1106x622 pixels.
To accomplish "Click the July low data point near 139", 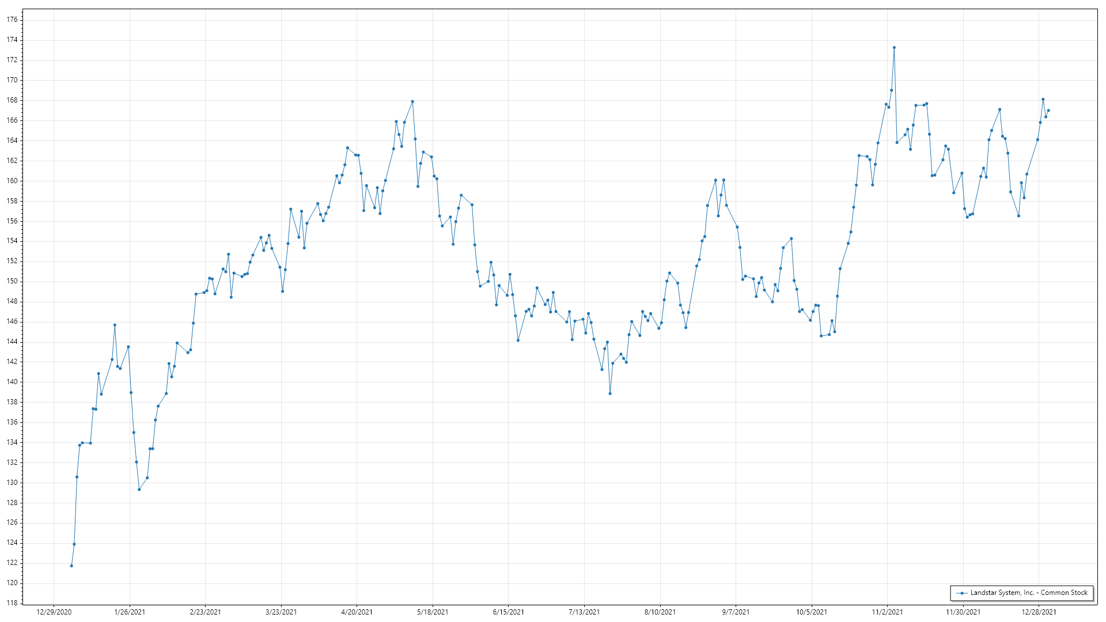I will click(610, 393).
